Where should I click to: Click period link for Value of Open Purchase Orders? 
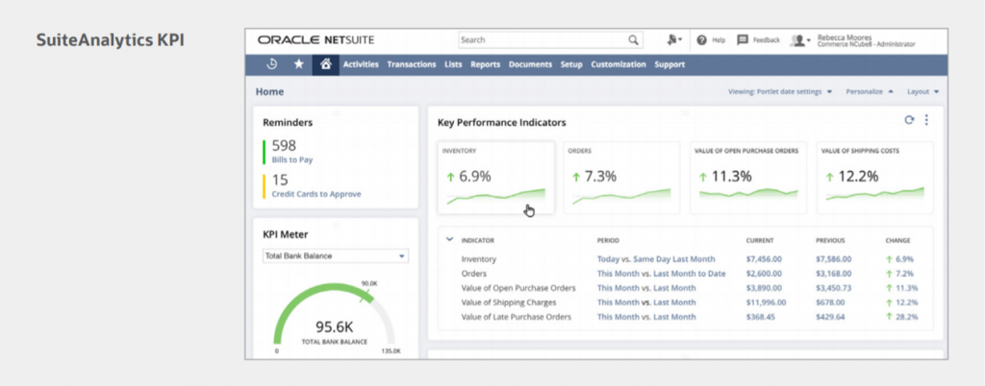pos(646,288)
